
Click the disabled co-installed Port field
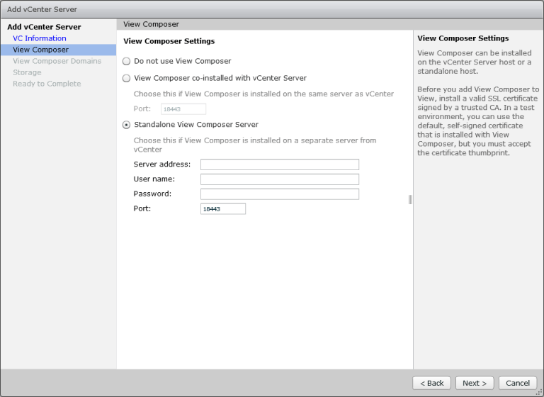[x=183, y=109]
